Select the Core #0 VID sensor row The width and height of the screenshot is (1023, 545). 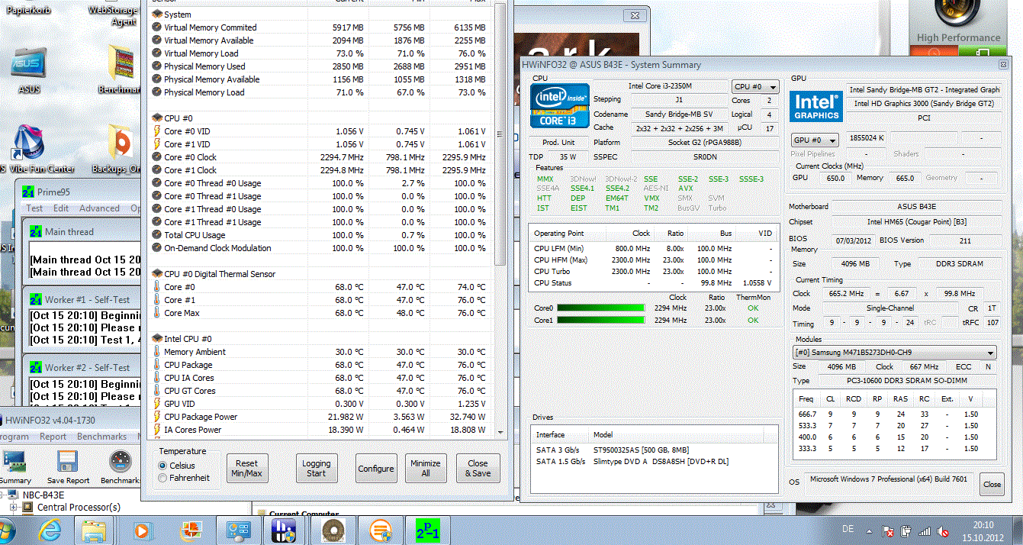tap(320, 131)
